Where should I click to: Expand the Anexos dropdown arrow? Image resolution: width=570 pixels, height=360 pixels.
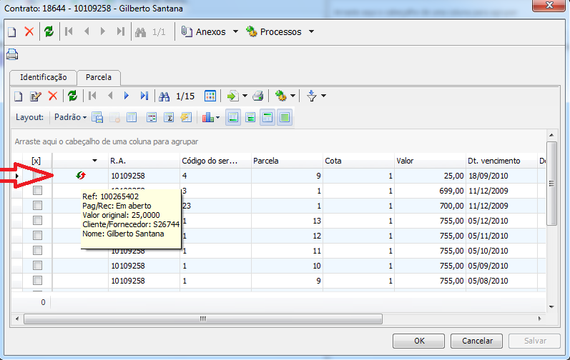(235, 31)
